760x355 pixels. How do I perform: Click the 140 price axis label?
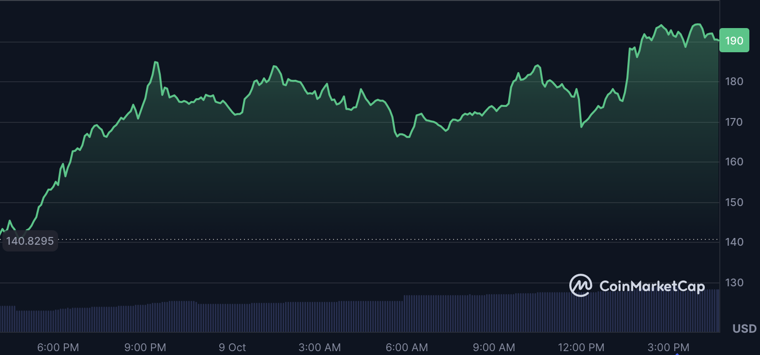click(x=734, y=242)
